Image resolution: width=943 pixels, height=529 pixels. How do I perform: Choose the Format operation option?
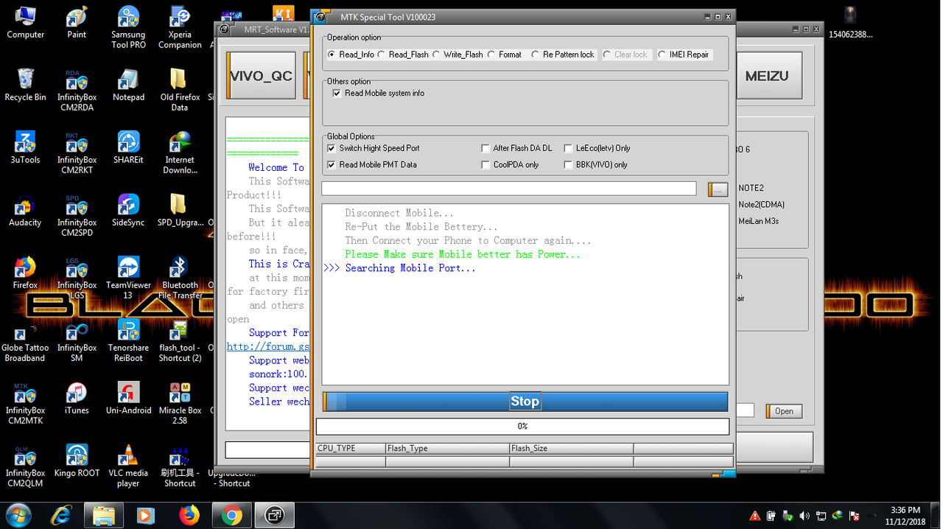click(x=505, y=55)
